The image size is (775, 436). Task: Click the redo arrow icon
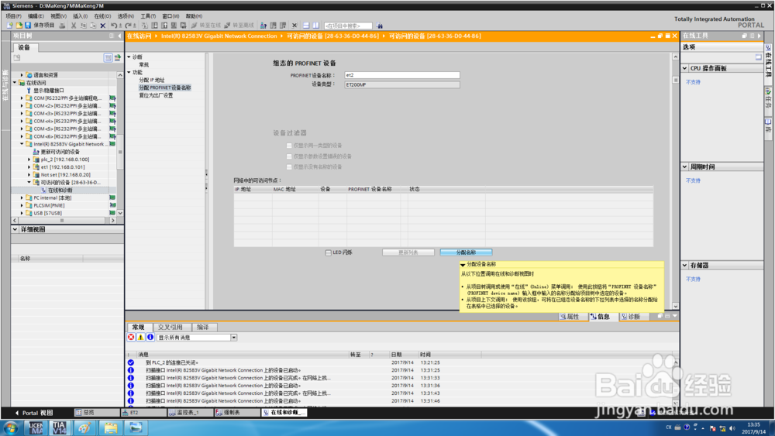[x=129, y=26]
